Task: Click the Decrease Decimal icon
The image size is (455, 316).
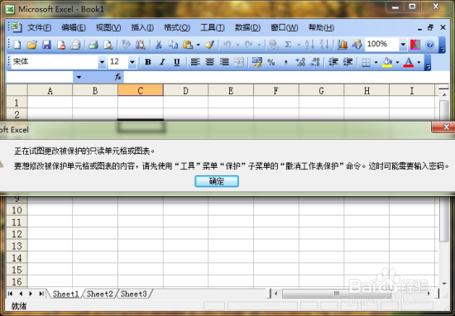Action: tap(315, 62)
